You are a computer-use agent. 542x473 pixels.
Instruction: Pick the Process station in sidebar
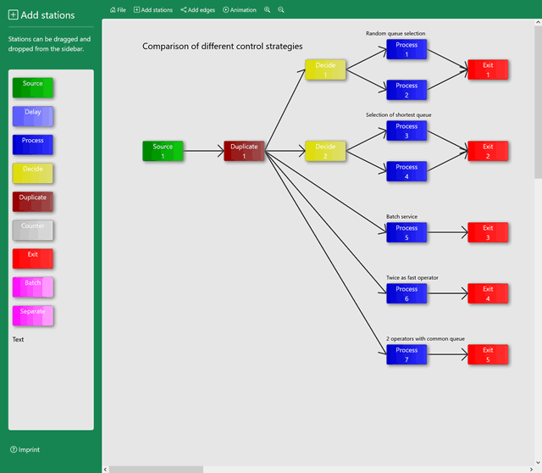point(33,144)
